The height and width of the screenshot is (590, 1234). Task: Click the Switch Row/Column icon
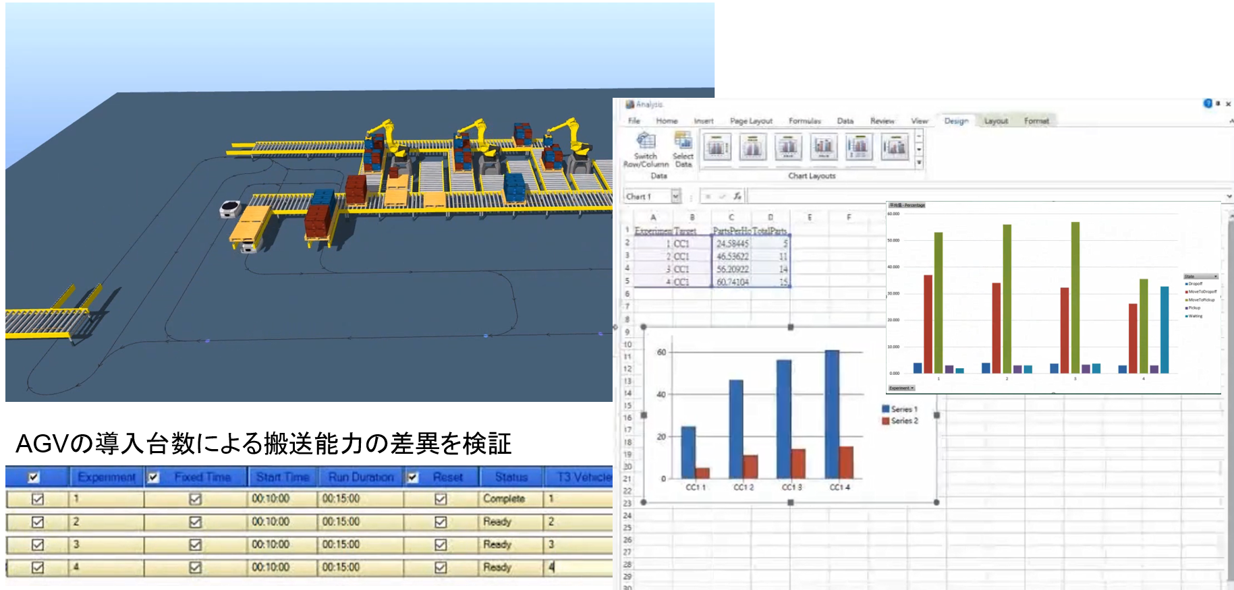pos(646,141)
